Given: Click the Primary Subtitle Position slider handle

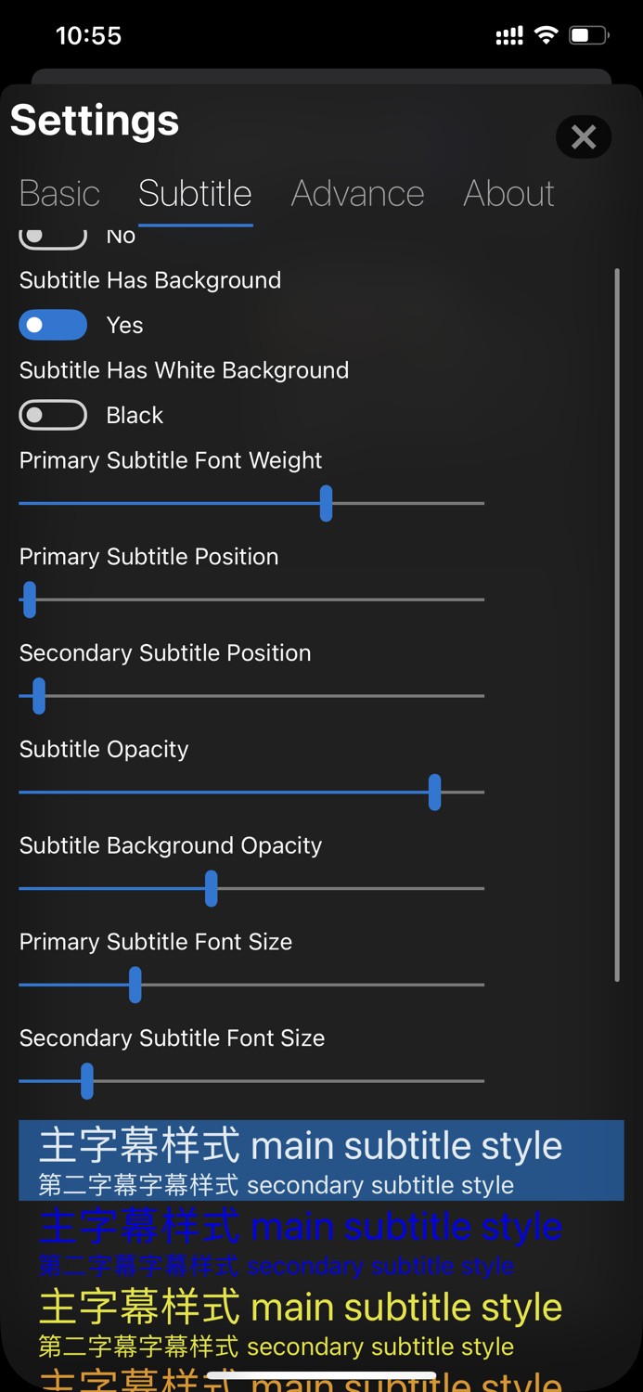Looking at the screenshot, I should (x=30, y=599).
